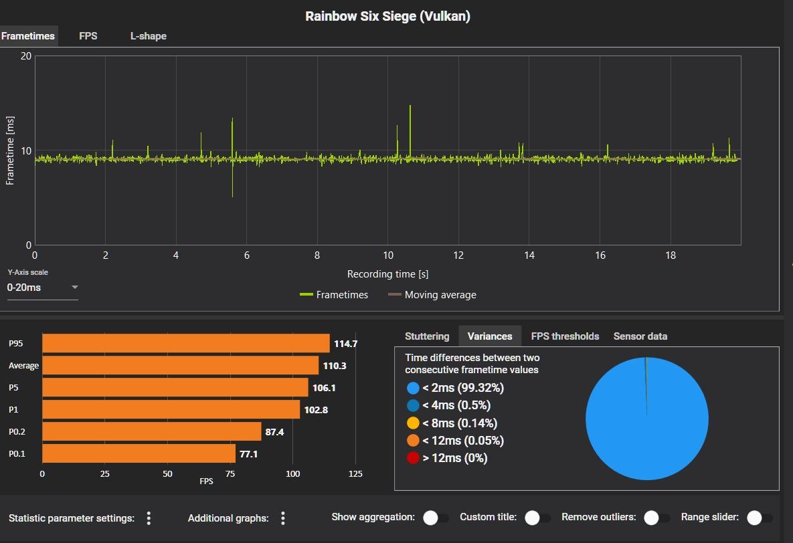Toggle Frametimes series in chart legend
This screenshot has width=793, height=543.
pos(334,295)
